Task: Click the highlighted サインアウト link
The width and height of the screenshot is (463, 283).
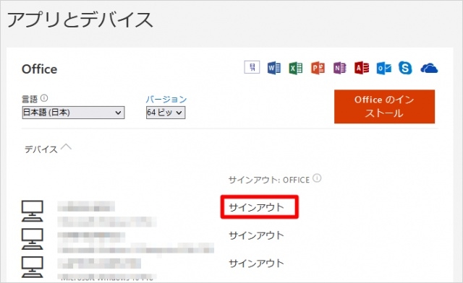Action: coord(256,207)
